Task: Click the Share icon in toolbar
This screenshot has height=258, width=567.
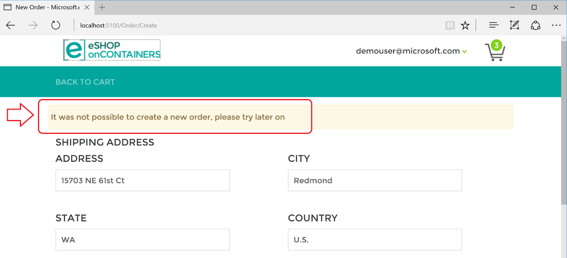Action: point(535,25)
